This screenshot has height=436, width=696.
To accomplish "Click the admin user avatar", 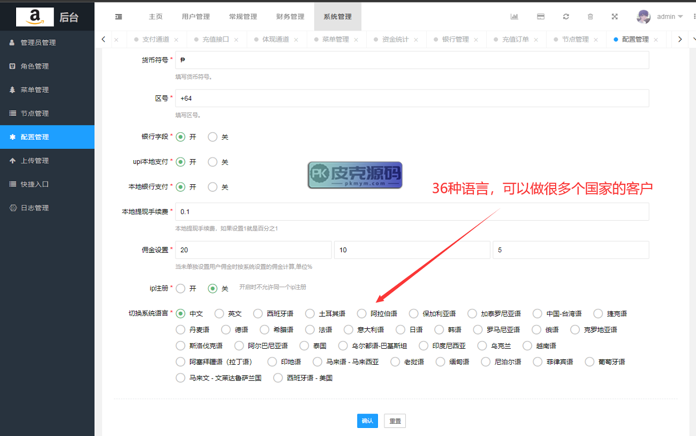I will pyautogui.click(x=643, y=17).
